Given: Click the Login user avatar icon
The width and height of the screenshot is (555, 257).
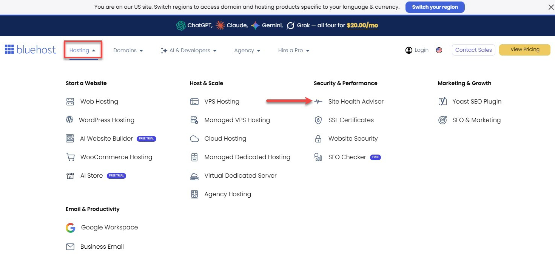Looking at the screenshot, I should (x=409, y=50).
